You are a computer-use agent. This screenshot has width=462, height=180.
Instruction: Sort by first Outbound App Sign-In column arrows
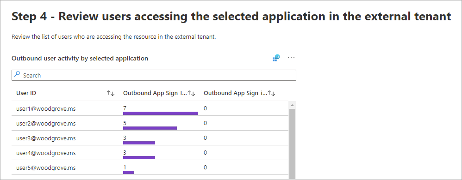click(192, 93)
